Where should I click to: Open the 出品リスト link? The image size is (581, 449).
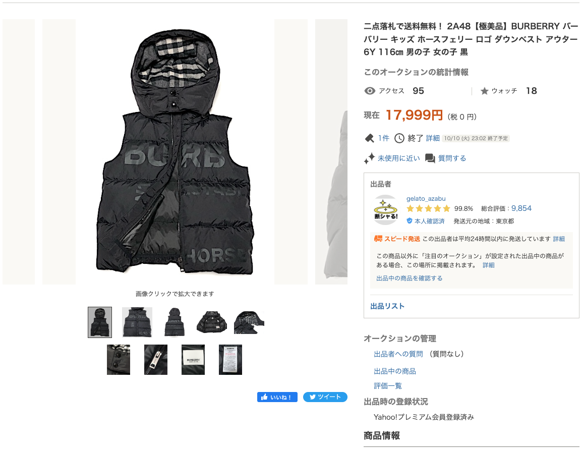point(387,306)
